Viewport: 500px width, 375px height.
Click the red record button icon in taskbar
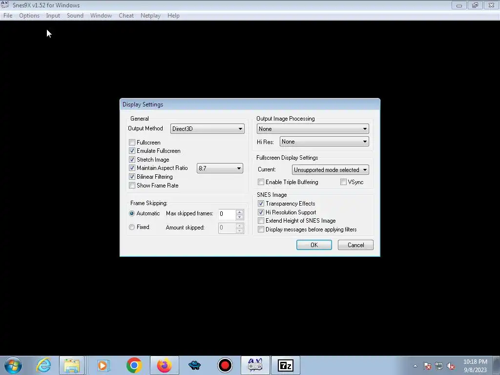click(225, 365)
